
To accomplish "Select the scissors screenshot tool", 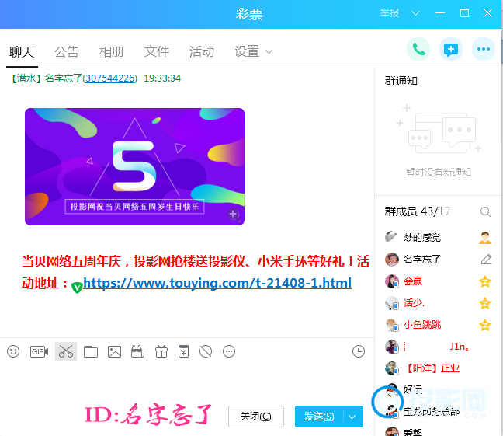I will tap(66, 351).
